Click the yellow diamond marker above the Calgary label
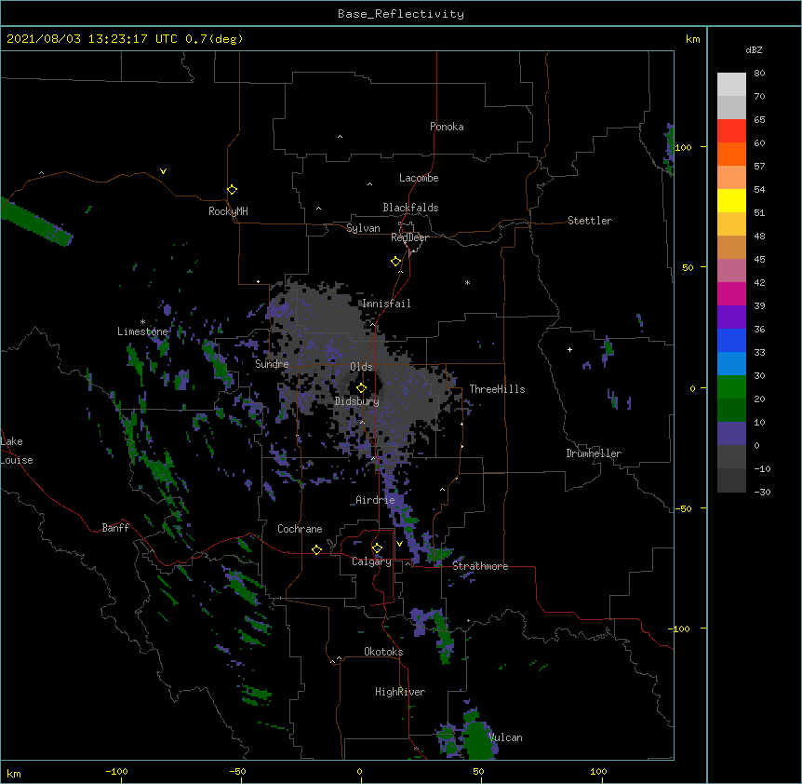The height and width of the screenshot is (784, 802). 377,548
